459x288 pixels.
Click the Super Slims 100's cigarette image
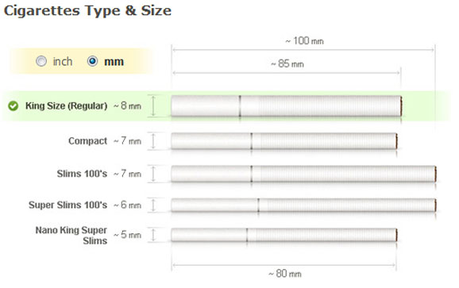tap(303, 205)
